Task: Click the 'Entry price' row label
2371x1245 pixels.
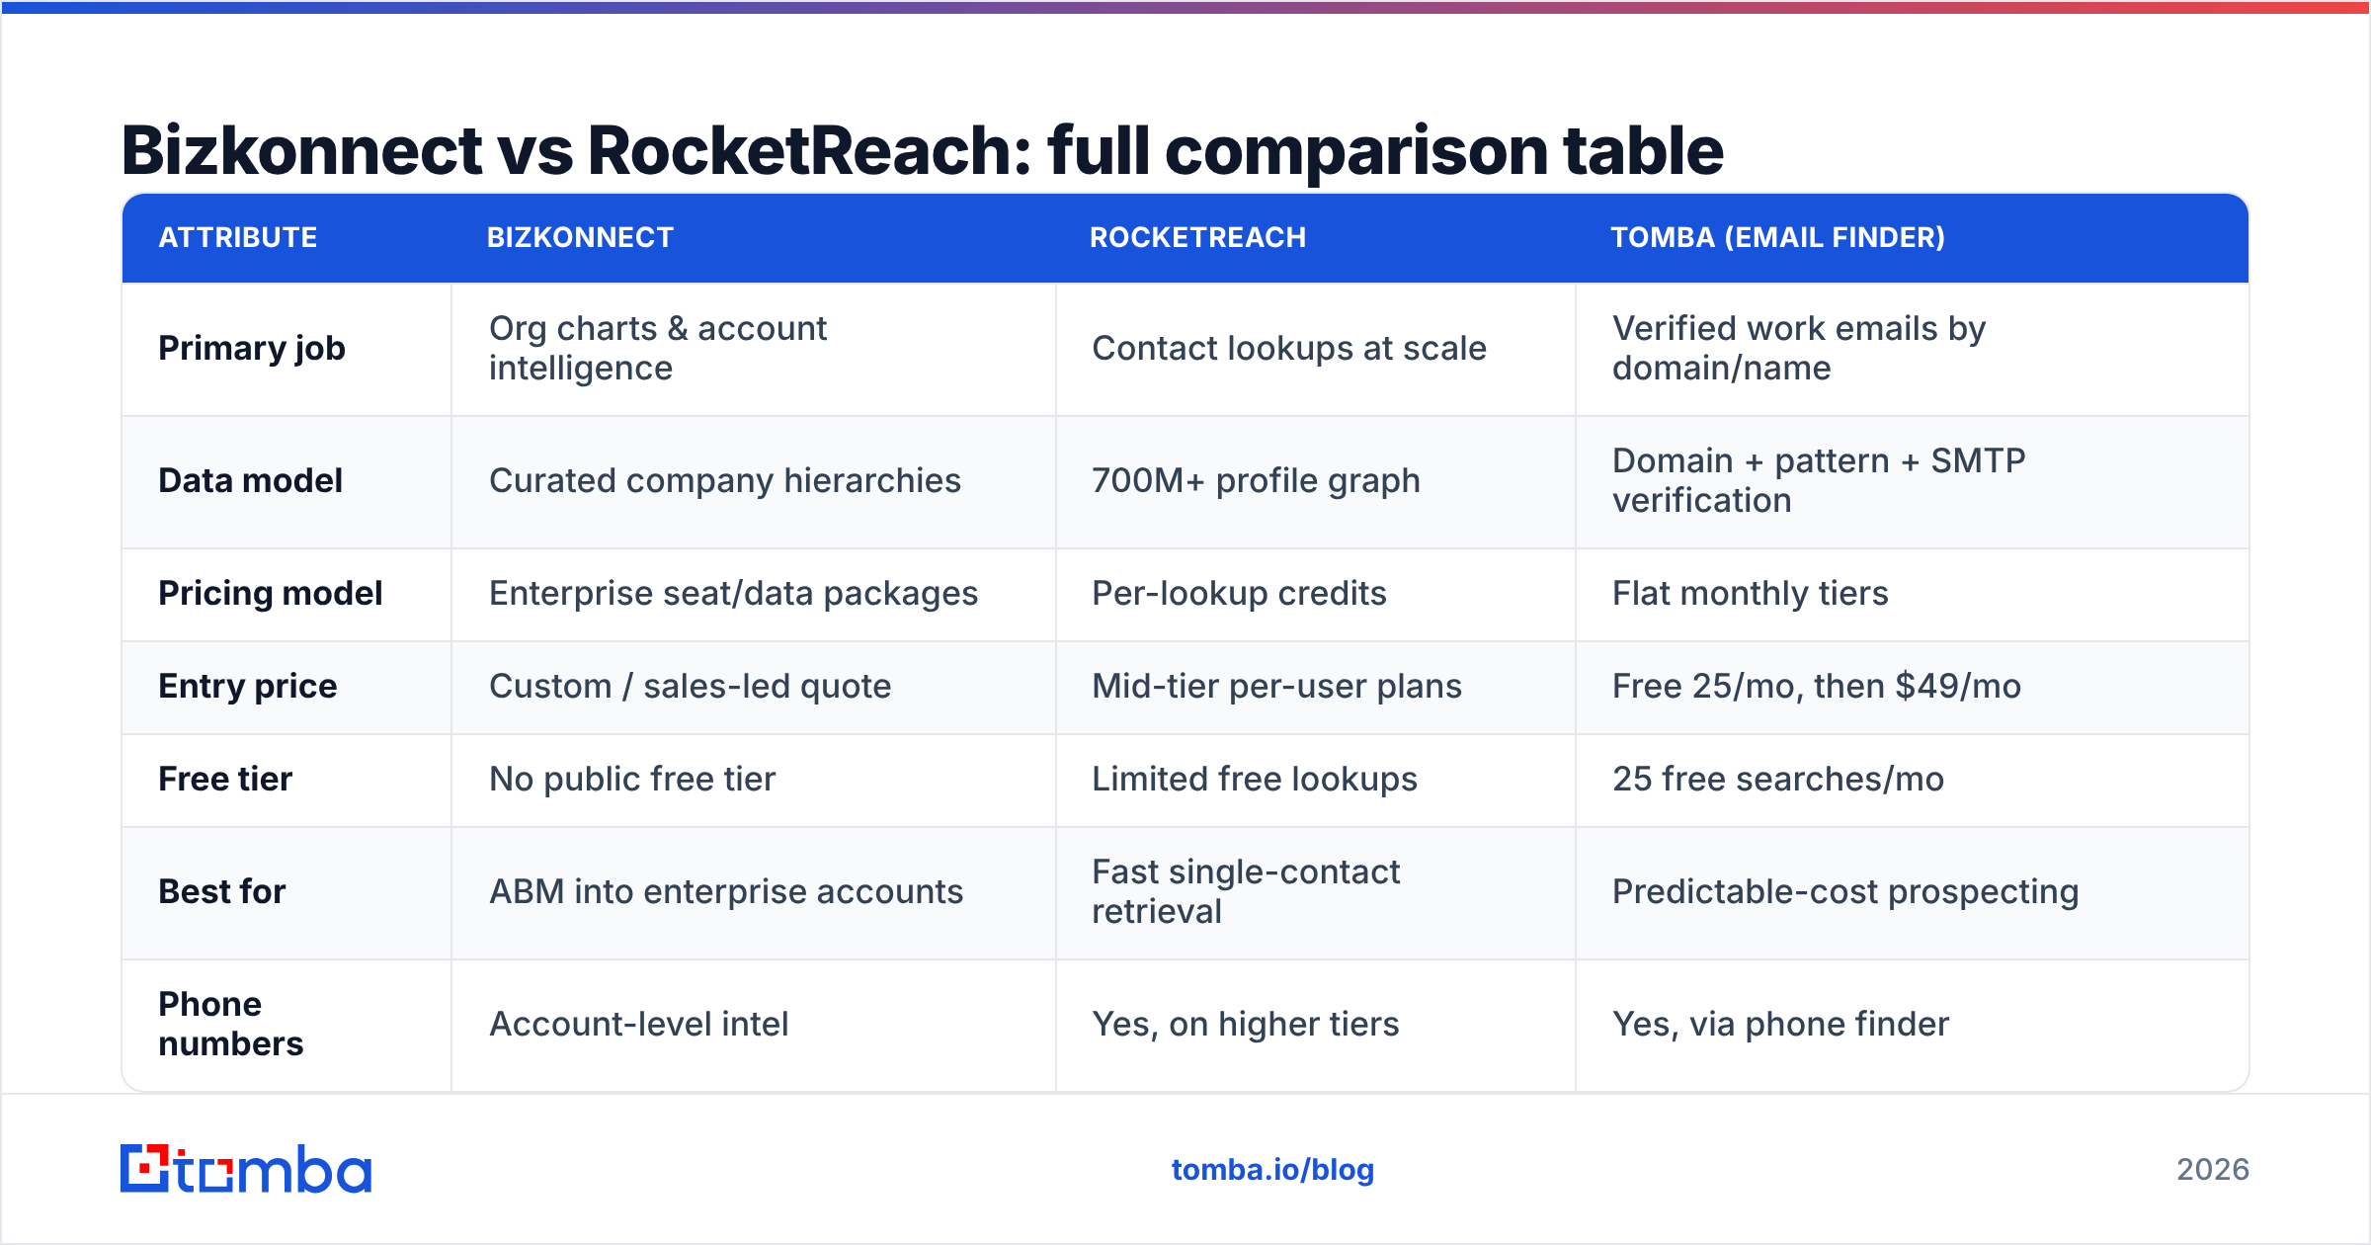Action: tap(248, 687)
